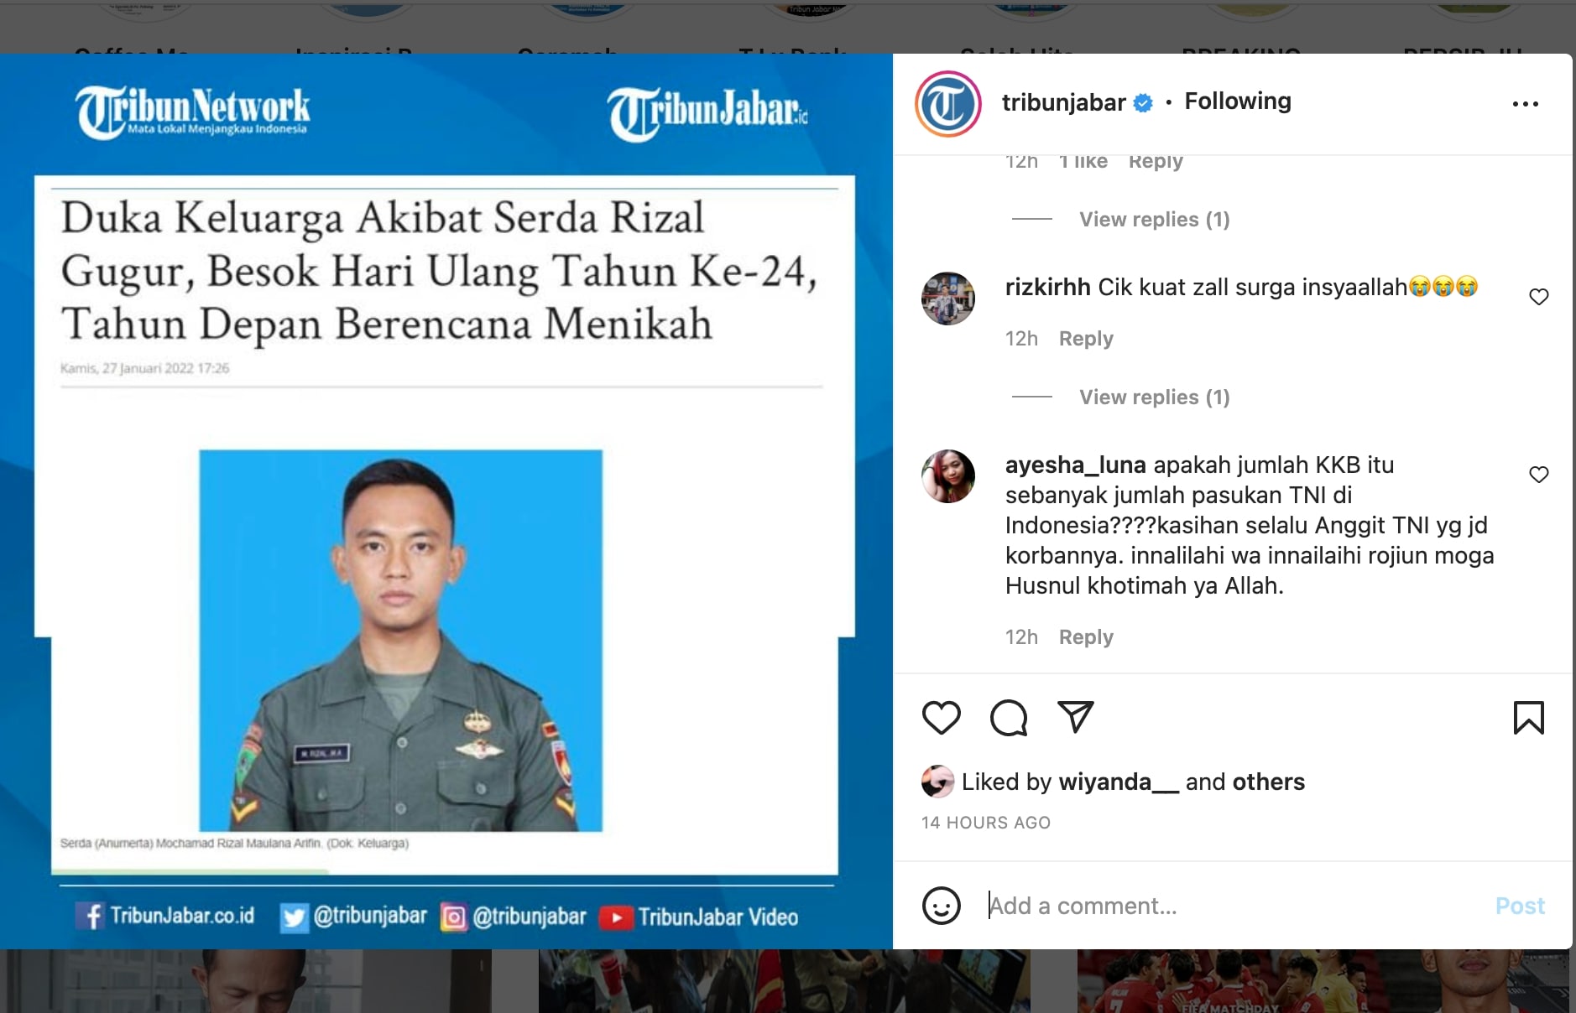This screenshot has width=1576, height=1013.
Task: Expand first View replies (1) link
Action: [x=1154, y=219]
